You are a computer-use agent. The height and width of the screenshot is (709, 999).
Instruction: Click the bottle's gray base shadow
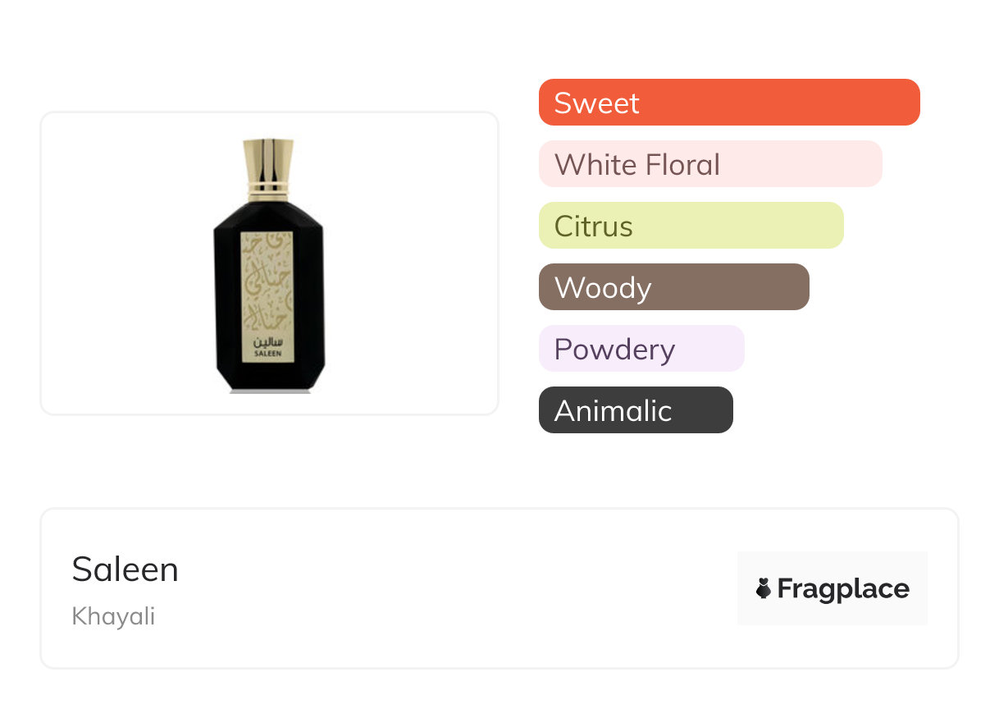(270, 392)
